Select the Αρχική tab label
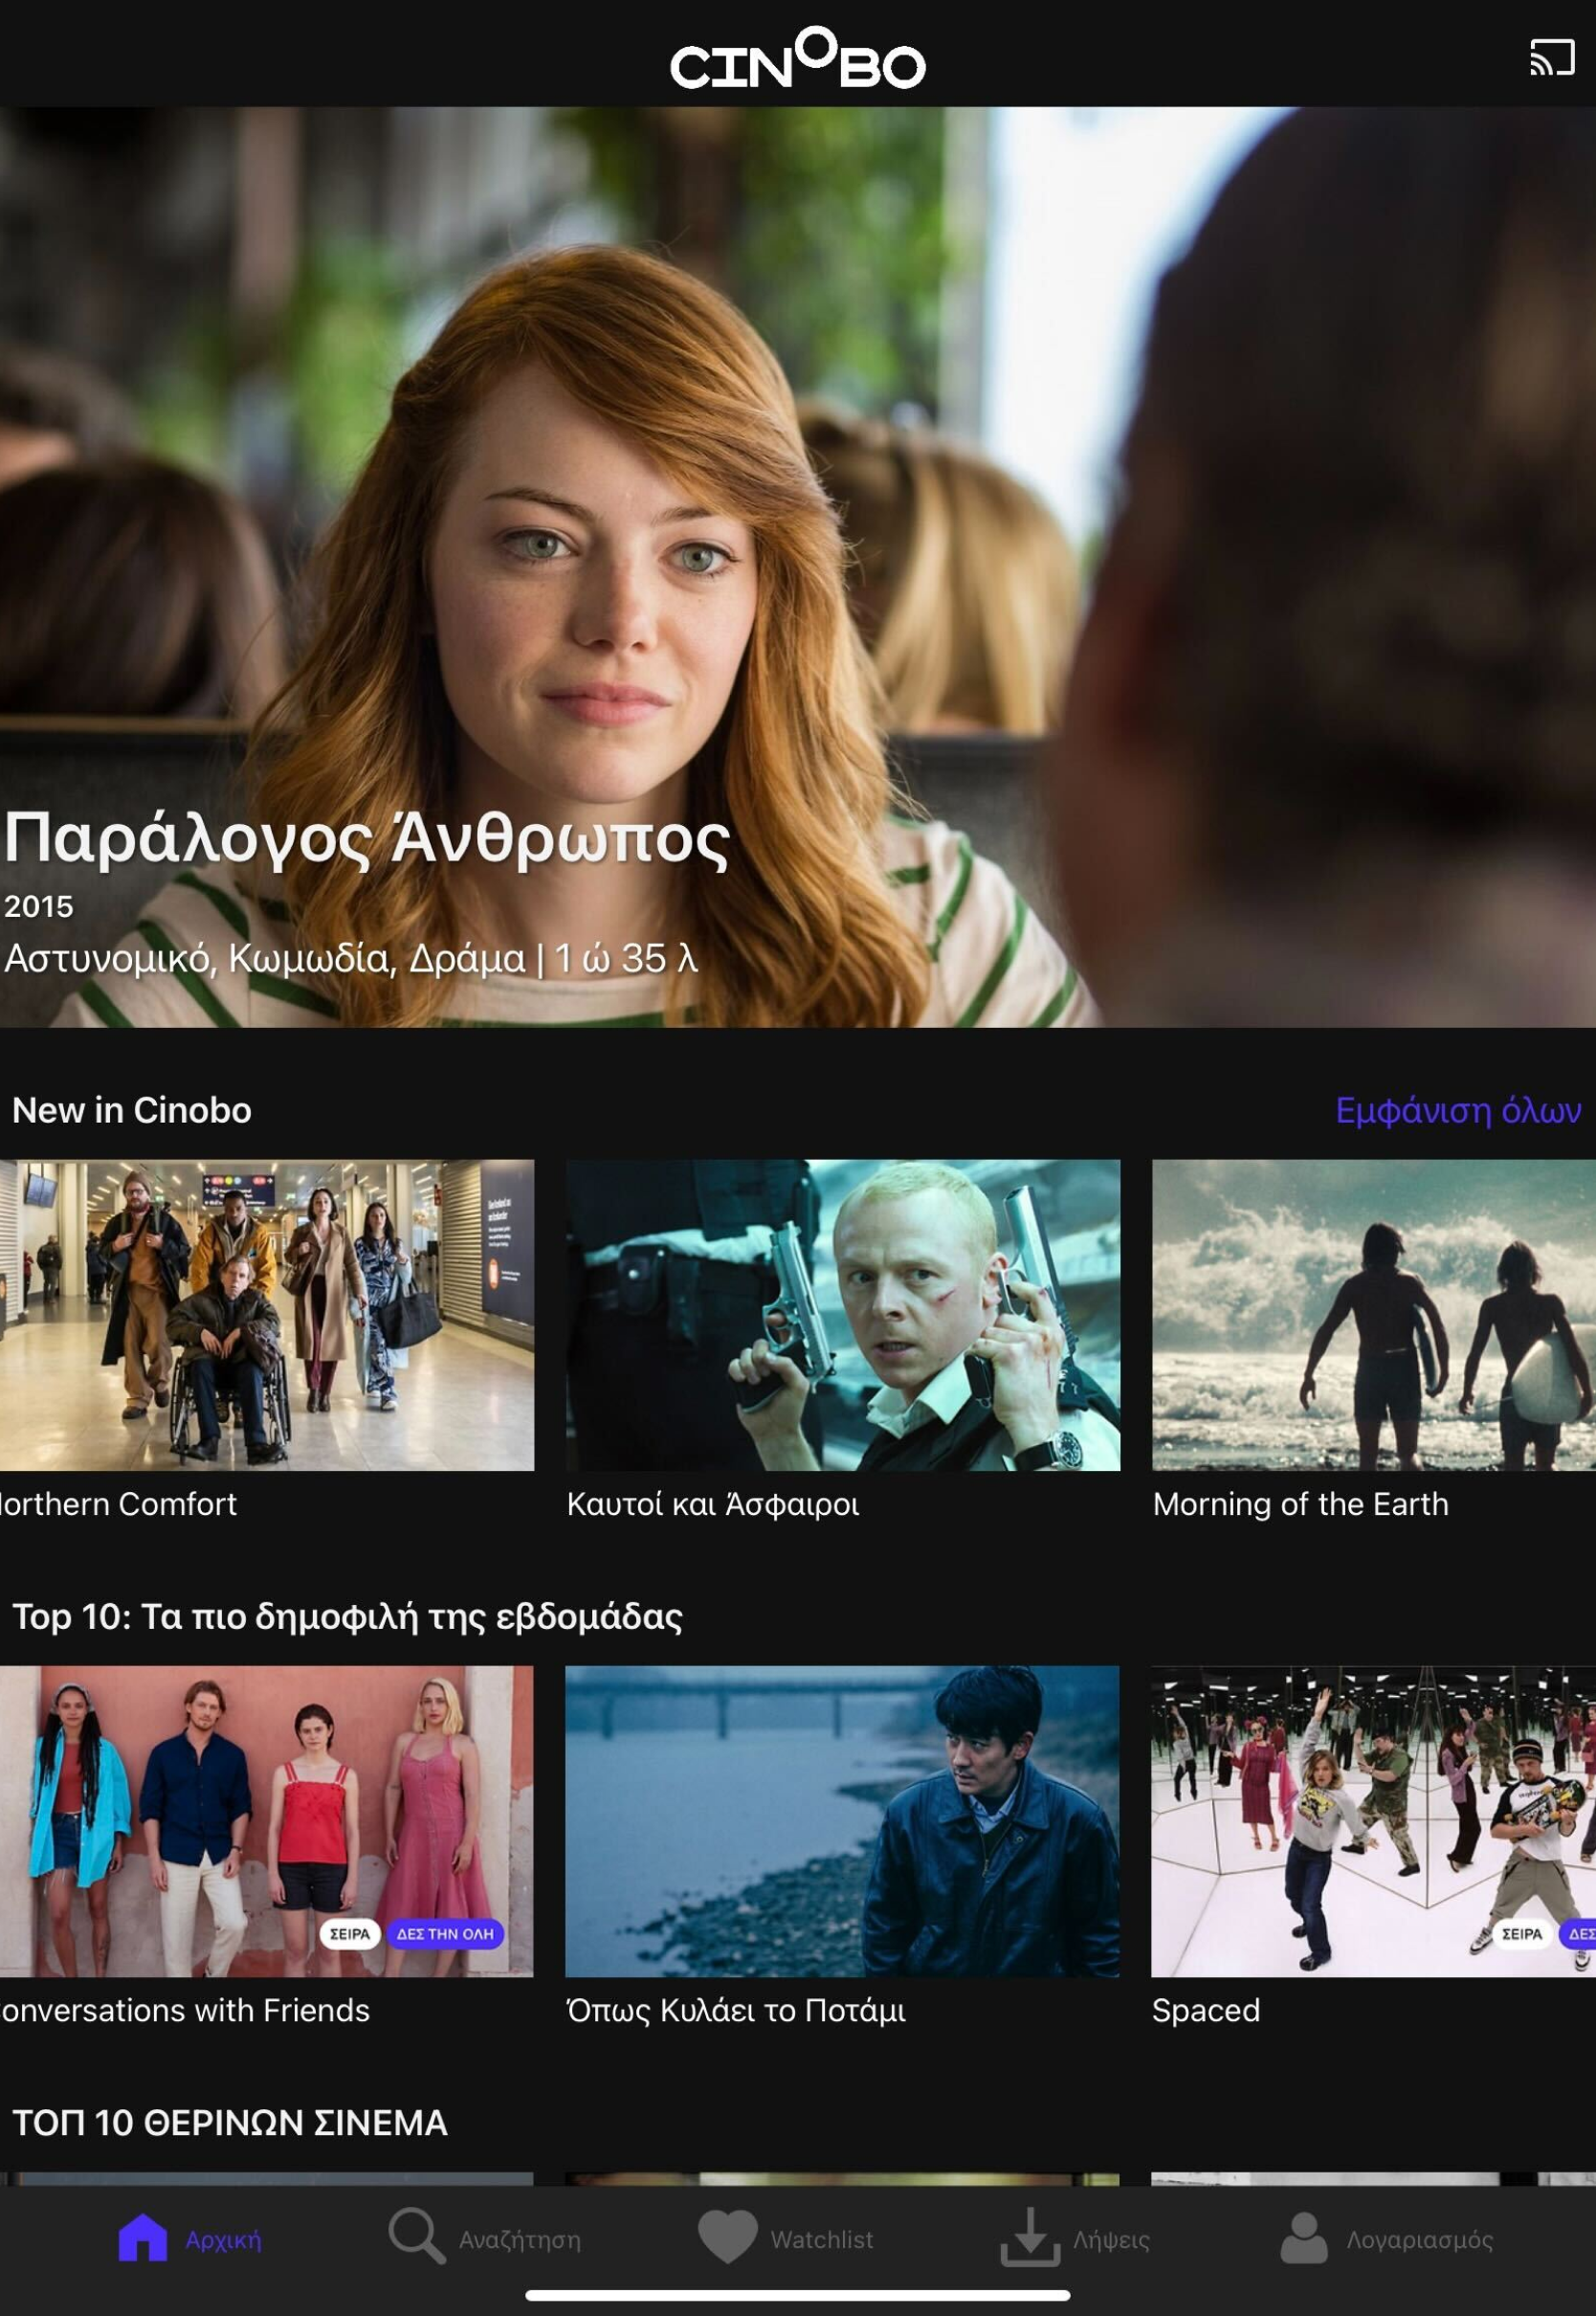 [x=223, y=2240]
